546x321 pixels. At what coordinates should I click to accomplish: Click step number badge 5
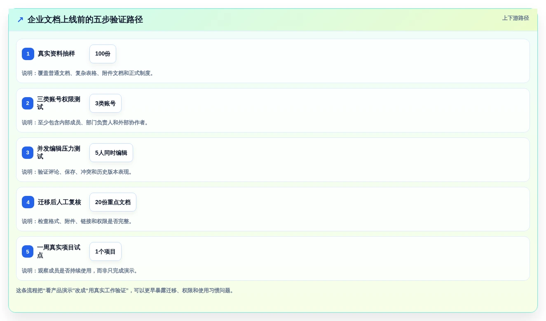(28, 251)
